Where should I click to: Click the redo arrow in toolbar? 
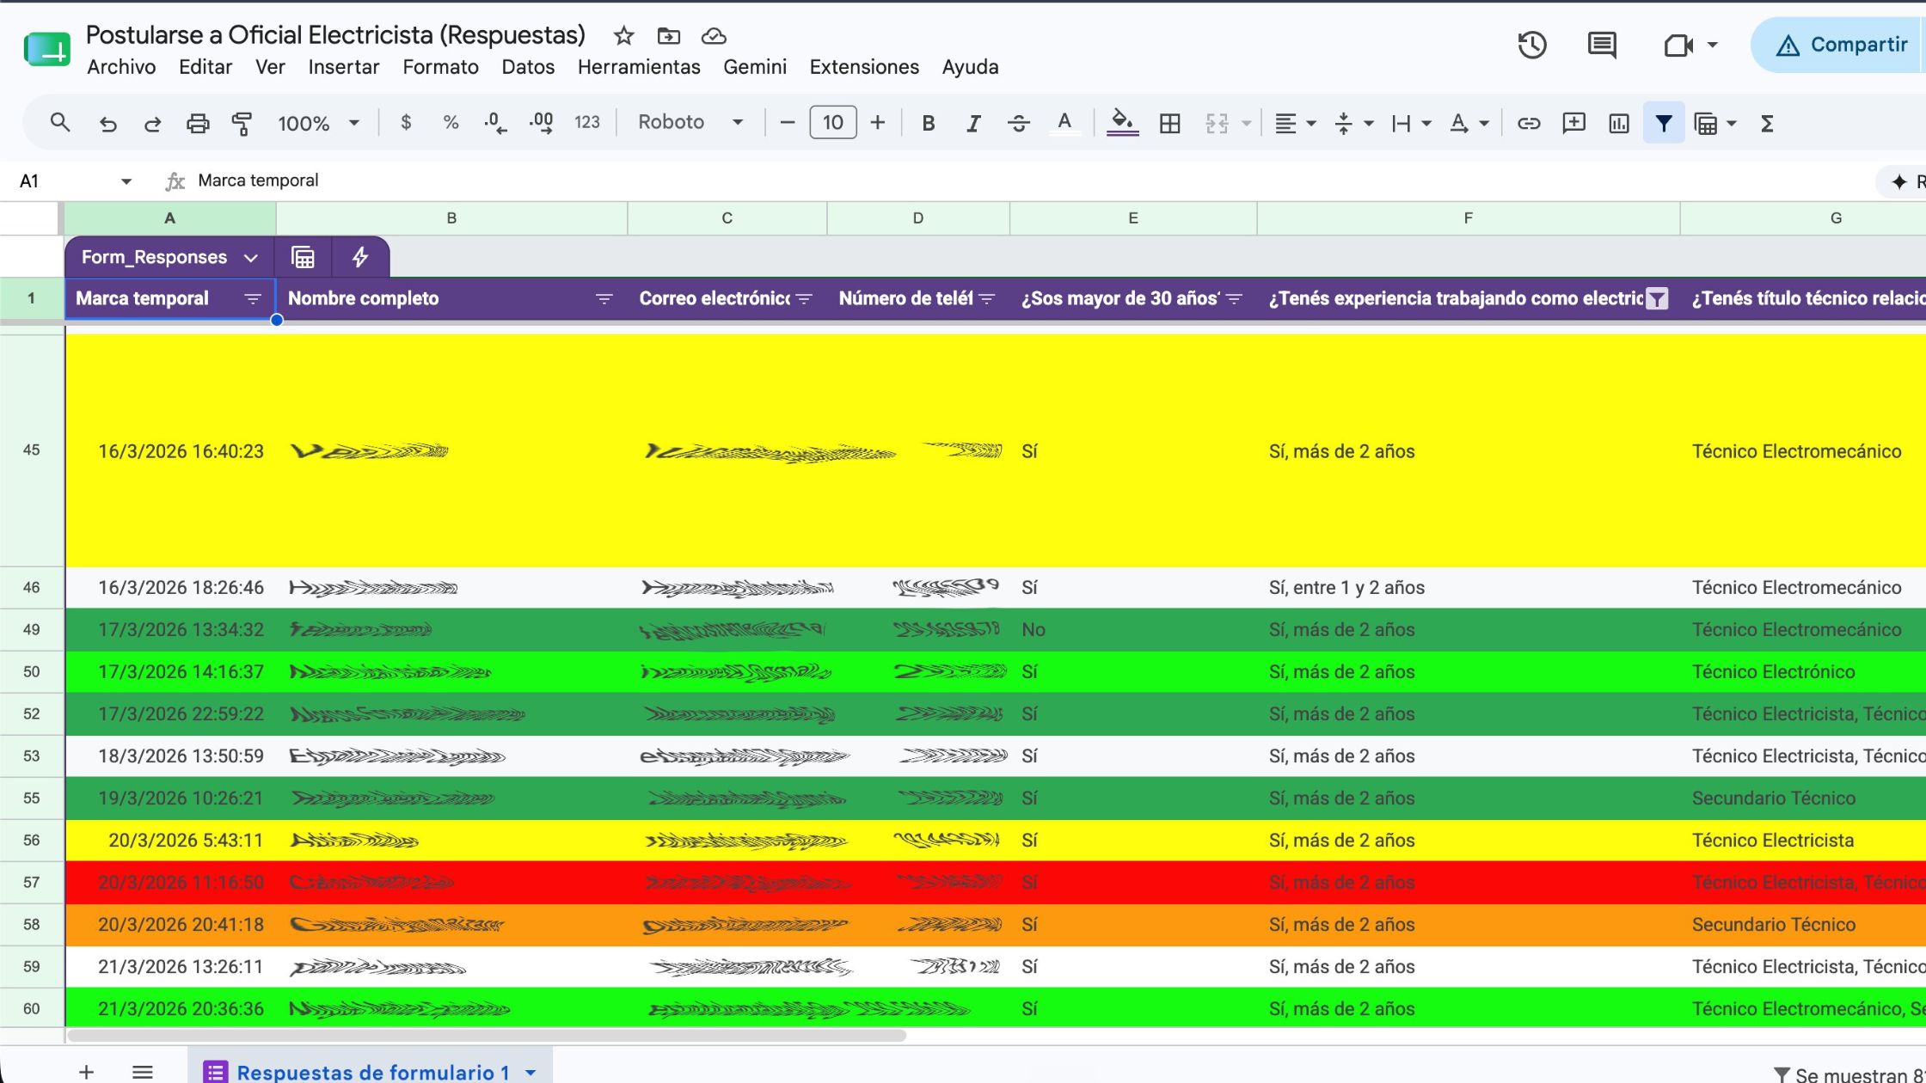[x=152, y=124]
